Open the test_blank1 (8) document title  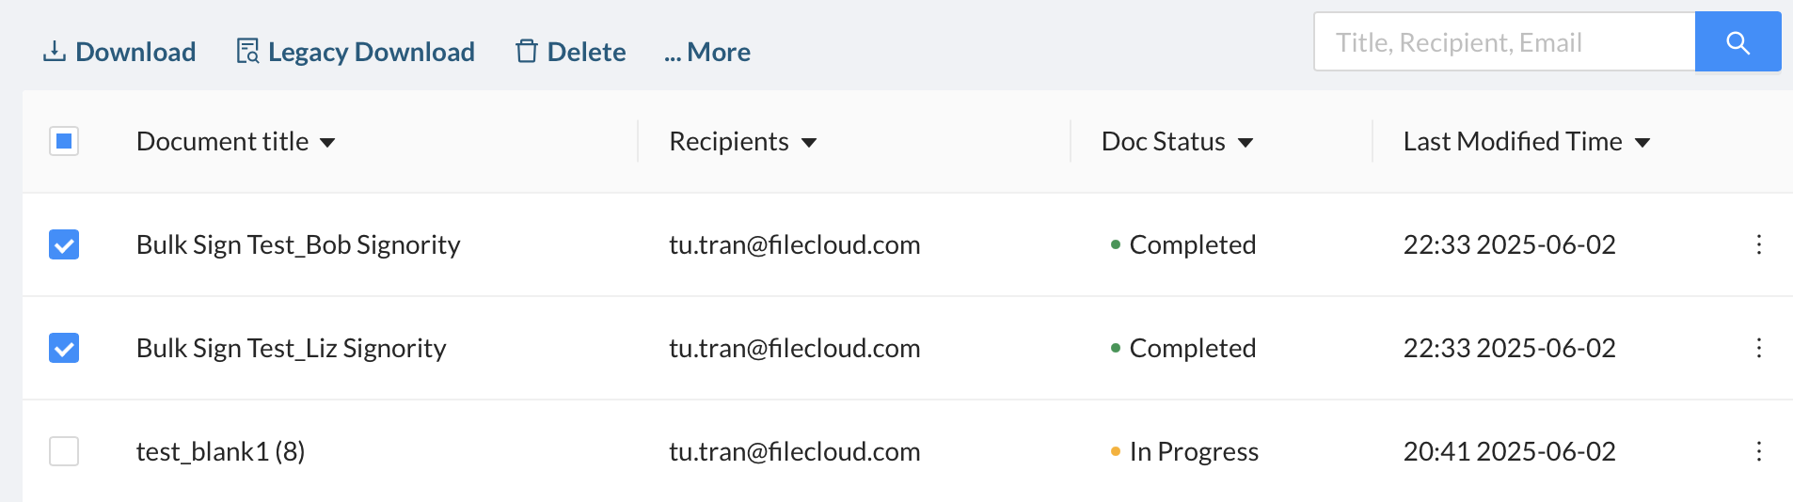(x=220, y=451)
